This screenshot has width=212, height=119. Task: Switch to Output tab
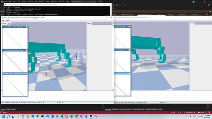pyautogui.click(x=160, y=109)
